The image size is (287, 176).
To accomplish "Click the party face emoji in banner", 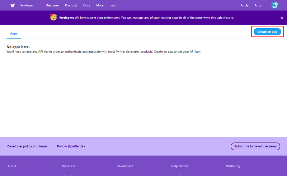I will click(x=53, y=17).
